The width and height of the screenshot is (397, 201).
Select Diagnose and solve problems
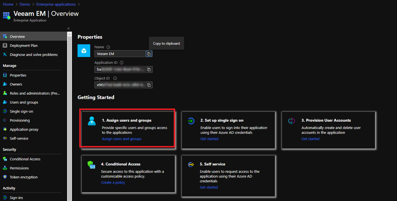[x=33, y=54]
